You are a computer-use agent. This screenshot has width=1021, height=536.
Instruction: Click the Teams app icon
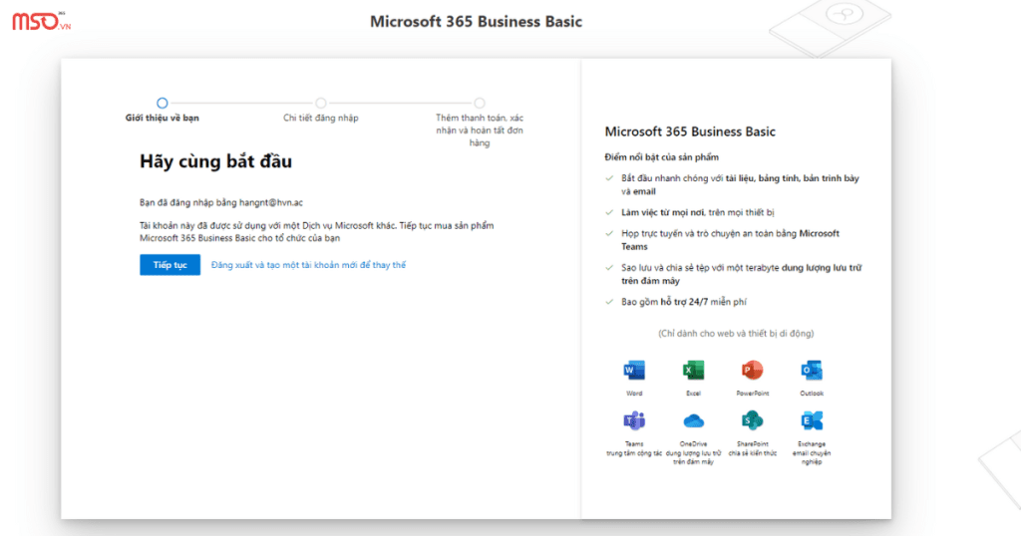[x=633, y=420]
